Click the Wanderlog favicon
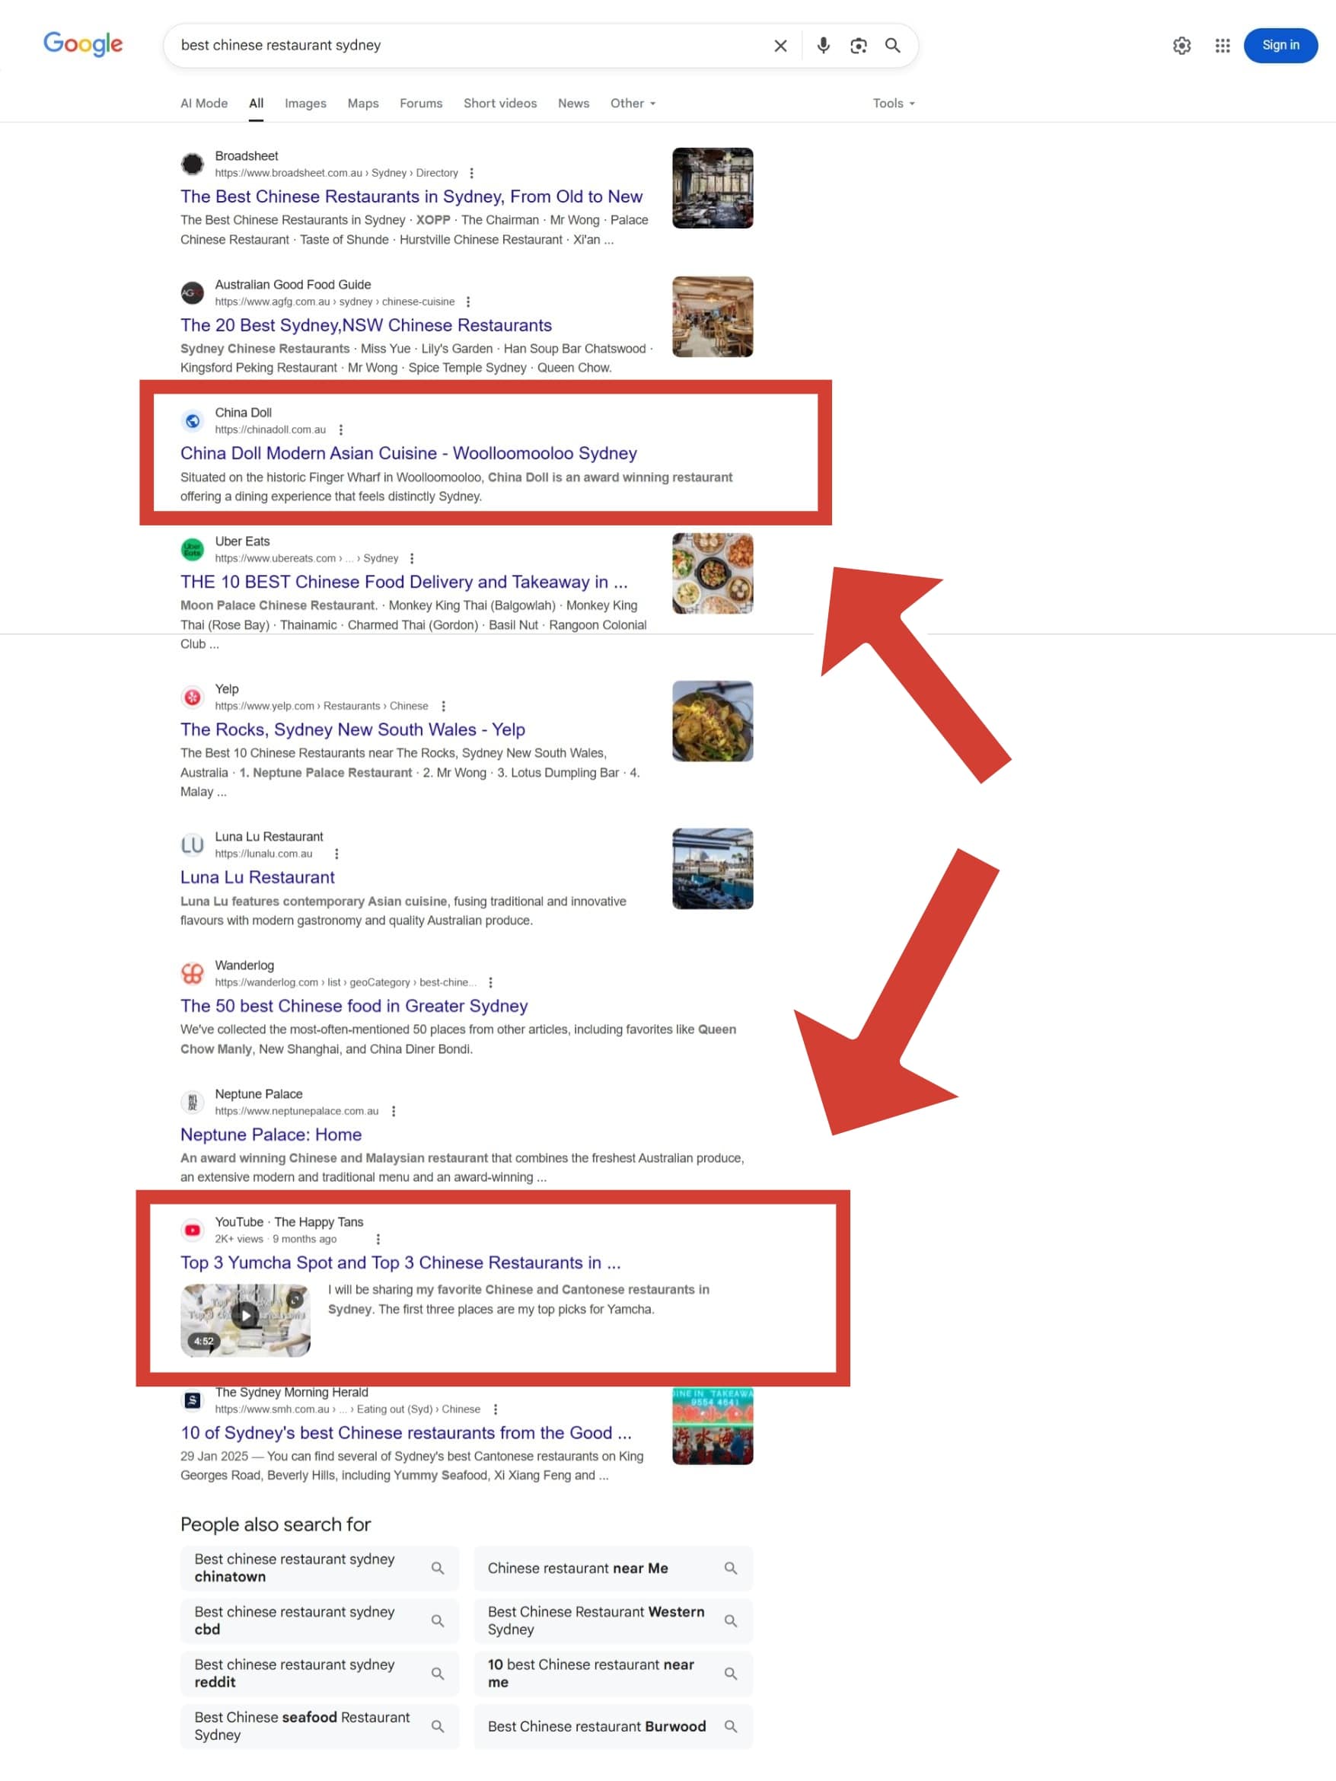Screen dimensions: 1336x1781 coord(193,973)
